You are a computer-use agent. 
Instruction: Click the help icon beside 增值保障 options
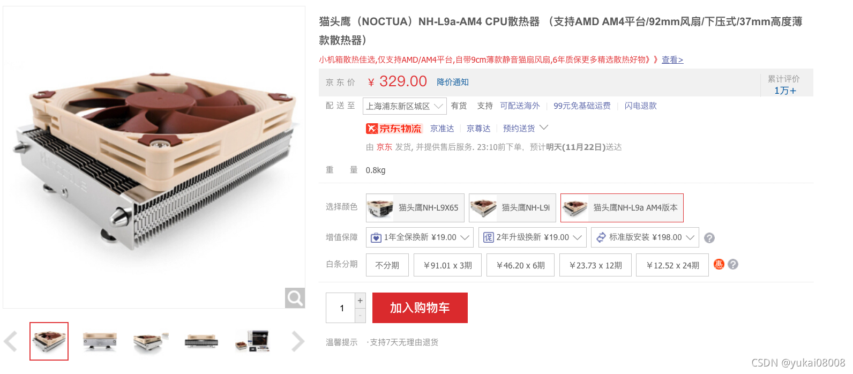(x=709, y=238)
